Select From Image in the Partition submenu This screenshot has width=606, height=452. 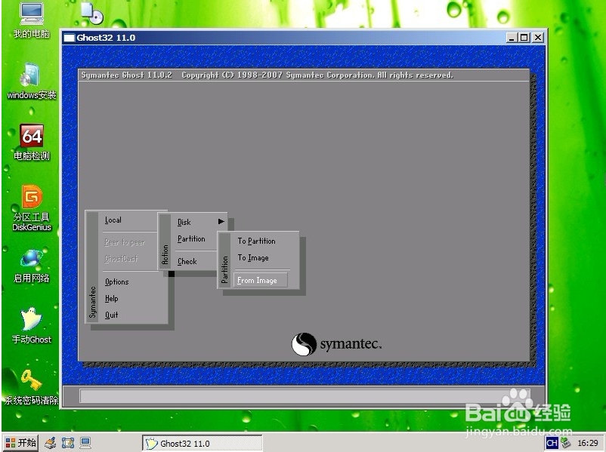click(x=261, y=280)
